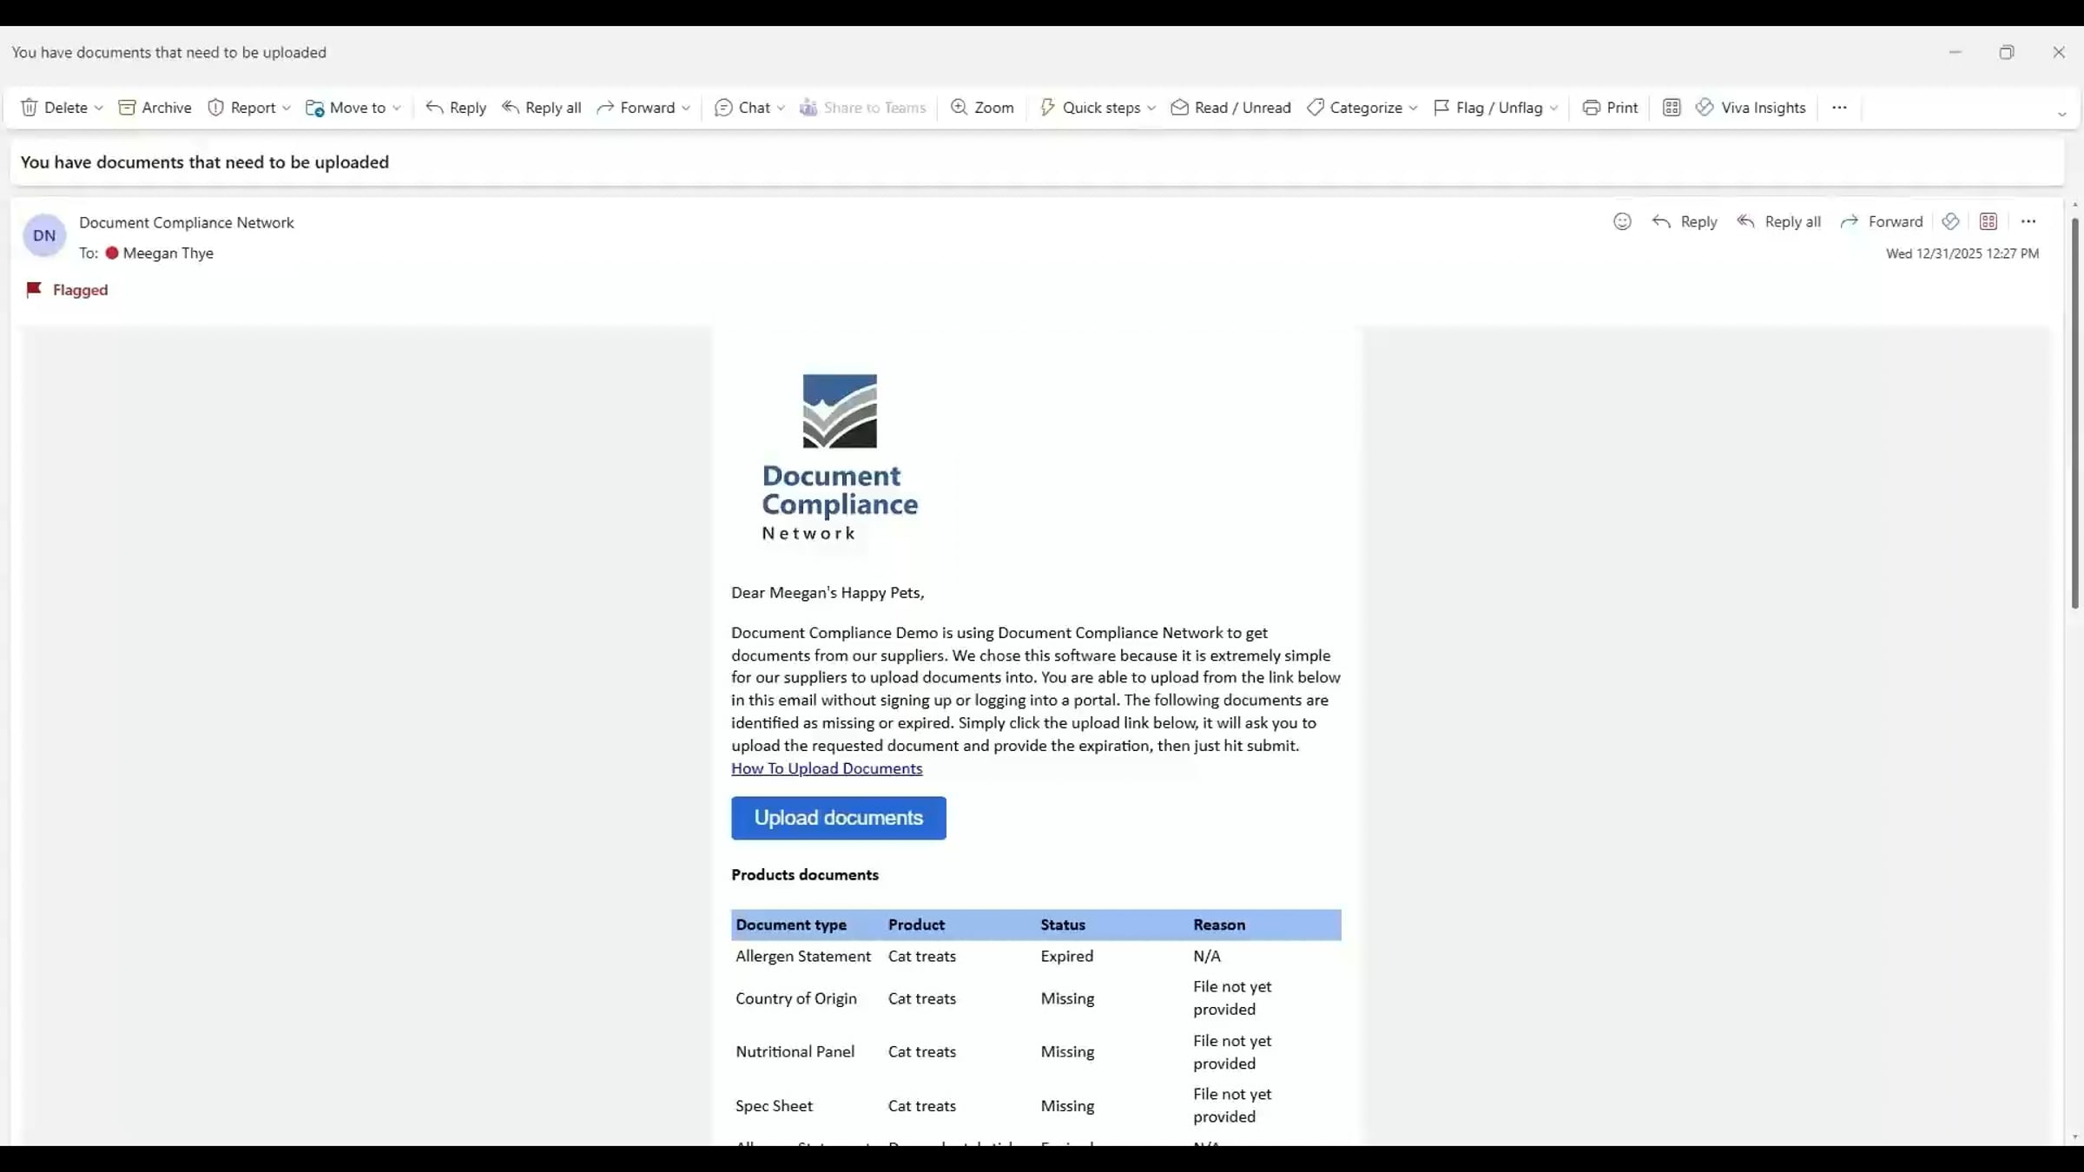Open more actions ellipsis in message header
Screen dimensions: 2084x1172
(2028, 221)
